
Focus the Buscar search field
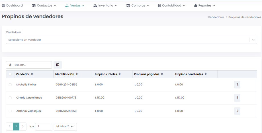(32, 65)
